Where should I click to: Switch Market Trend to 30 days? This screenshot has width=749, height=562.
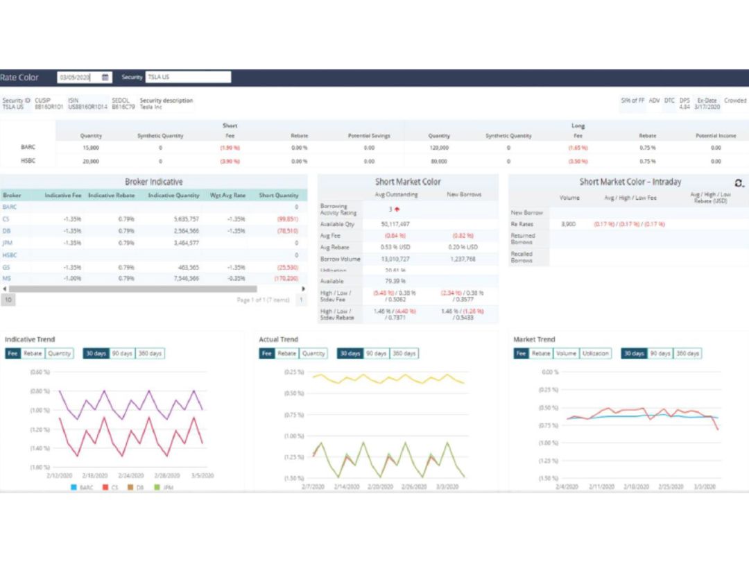click(x=634, y=354)
